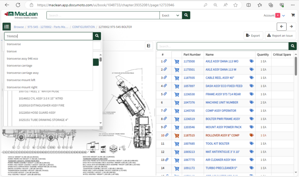Screen dimensions: 299x177
Task: Click the Export button
Action: pos(253,36)
